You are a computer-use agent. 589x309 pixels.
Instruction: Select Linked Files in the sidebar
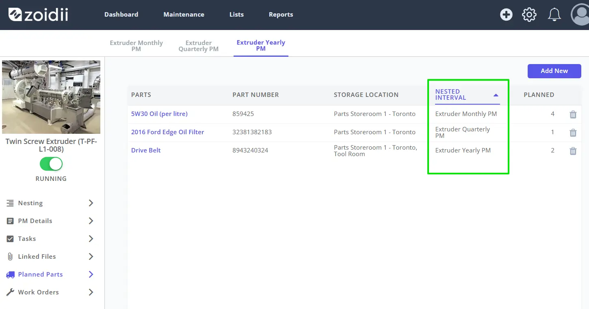(x=37, y=257)
